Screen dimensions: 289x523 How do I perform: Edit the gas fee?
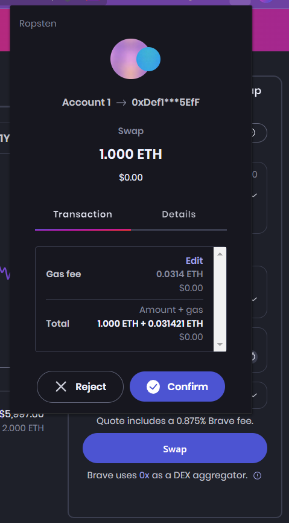point(194,260)
